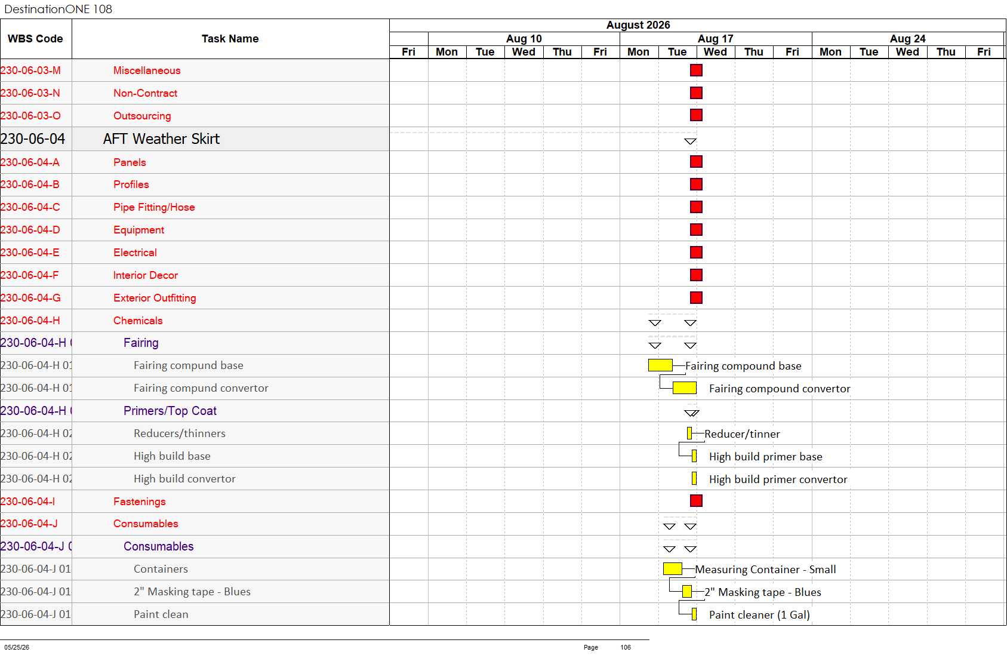Select the Measuring Container yellow task bar
The width and height of the screenshot is (1007, 655).
pos(673,569)
